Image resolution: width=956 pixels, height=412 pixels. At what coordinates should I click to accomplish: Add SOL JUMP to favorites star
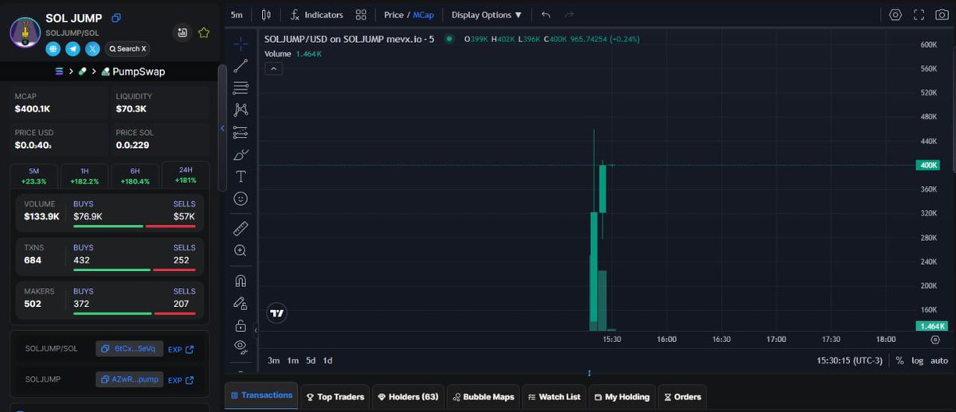coord(203,33)
